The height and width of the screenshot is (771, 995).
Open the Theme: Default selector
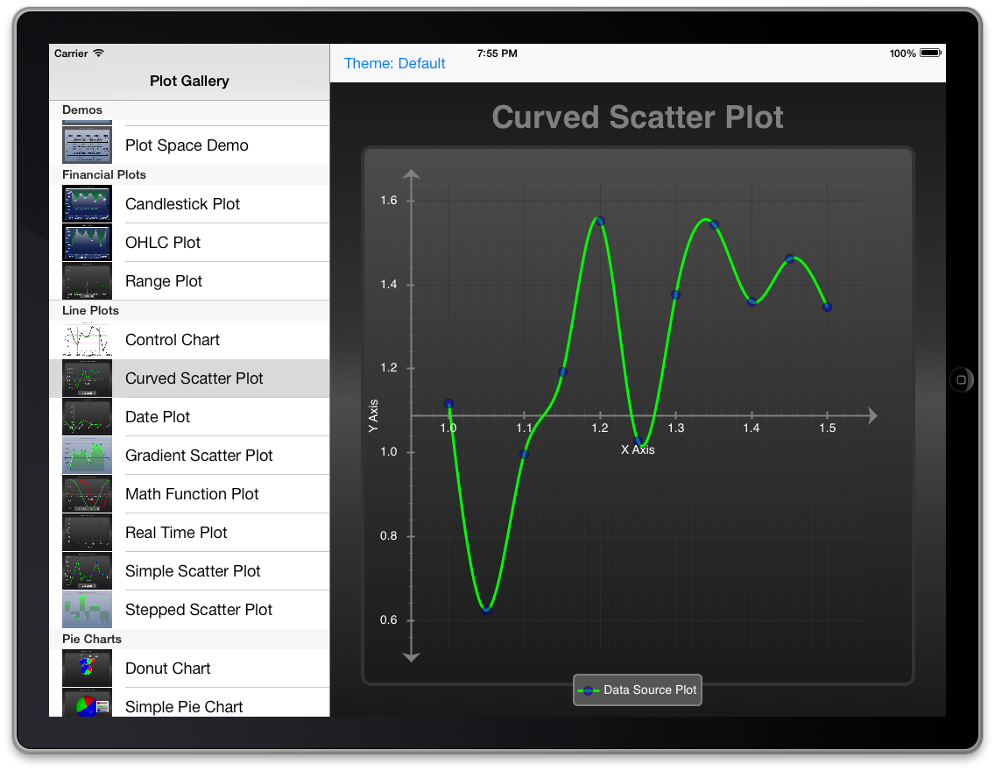[394, 63]
